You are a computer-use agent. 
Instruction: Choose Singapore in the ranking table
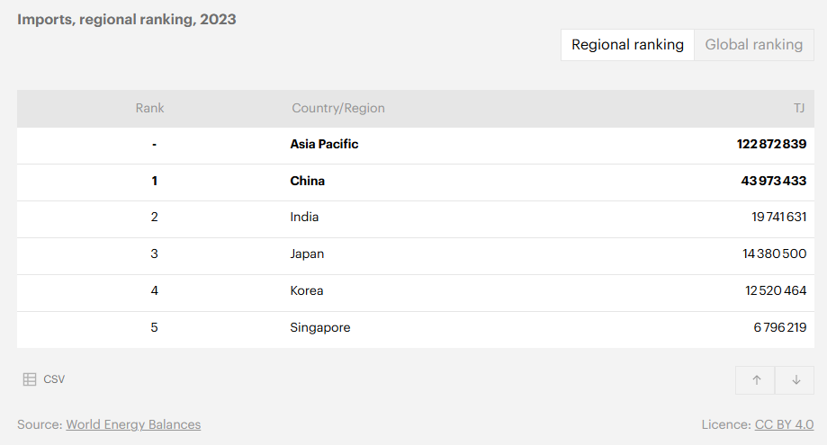point(319,327)
